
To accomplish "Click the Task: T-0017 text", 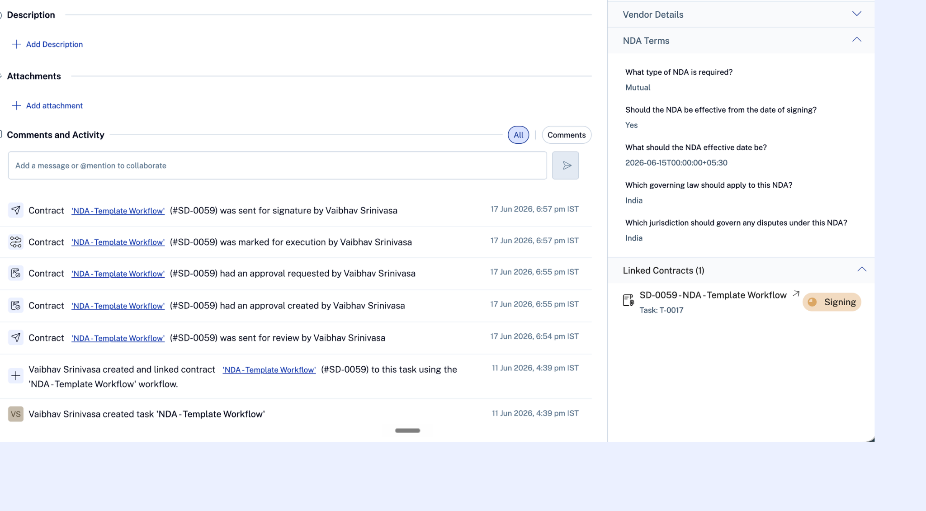I will point(661,310).
